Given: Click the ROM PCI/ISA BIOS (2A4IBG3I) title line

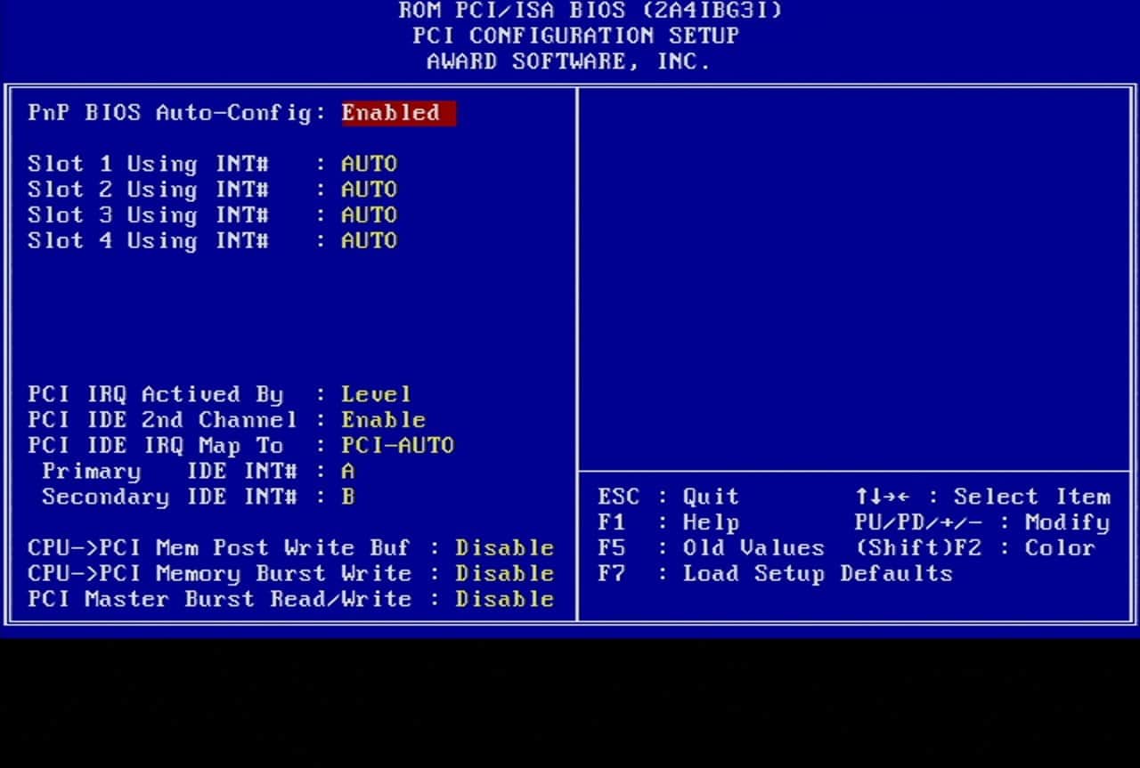Looking at the screenshot, I should pos(590,11).
